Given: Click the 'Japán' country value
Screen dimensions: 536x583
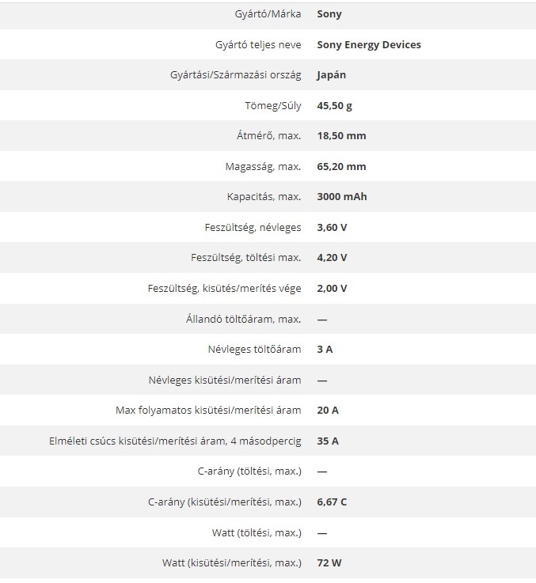Looking at the screenshot, I should point(331,75).
